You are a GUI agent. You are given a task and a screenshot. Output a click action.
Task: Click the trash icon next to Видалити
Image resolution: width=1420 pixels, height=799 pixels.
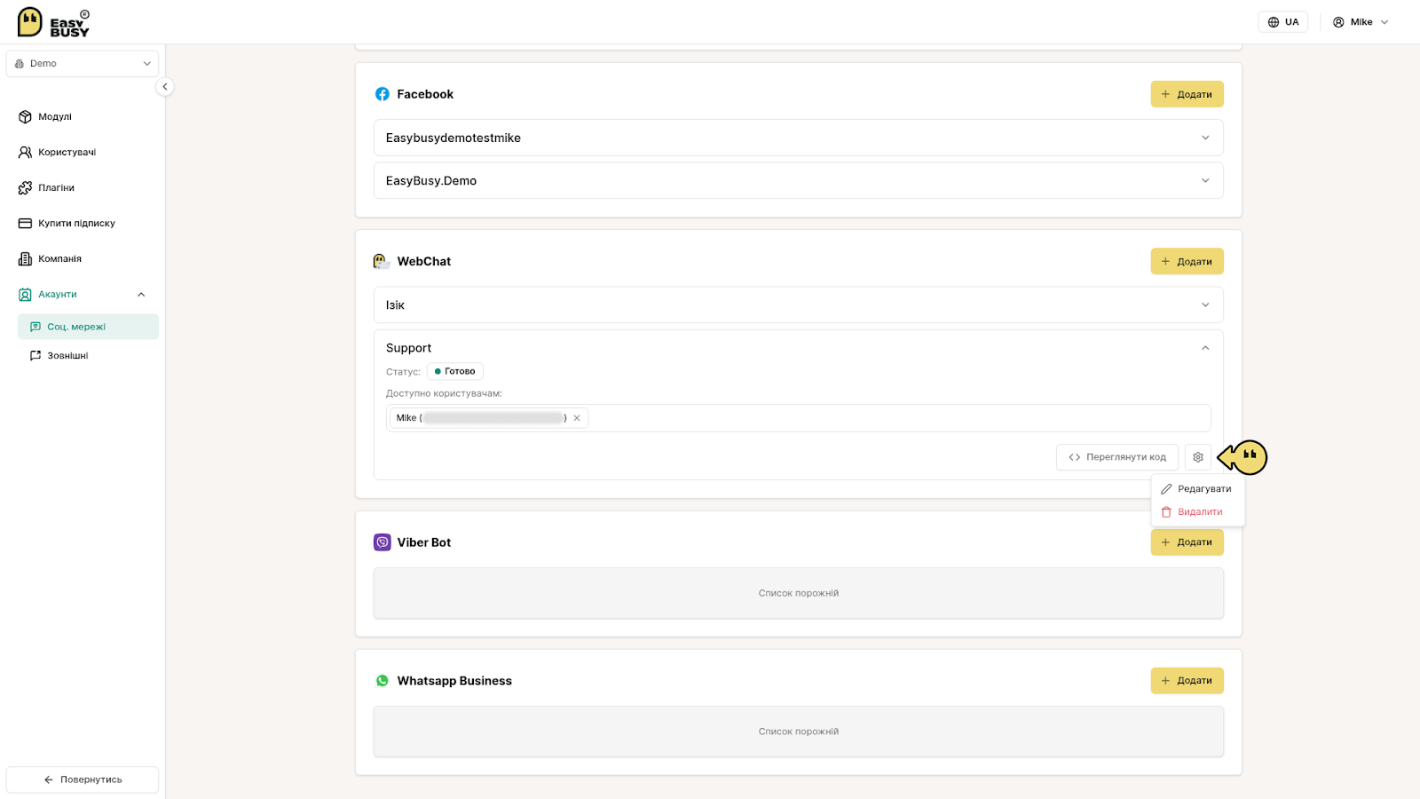[1166, 512]
